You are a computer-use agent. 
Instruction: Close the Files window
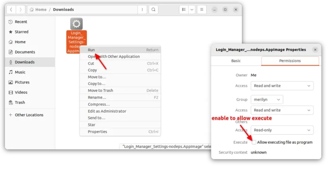tap(236, 9)
